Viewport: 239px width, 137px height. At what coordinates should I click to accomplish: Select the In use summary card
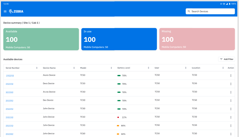click(x=119, y=39)
